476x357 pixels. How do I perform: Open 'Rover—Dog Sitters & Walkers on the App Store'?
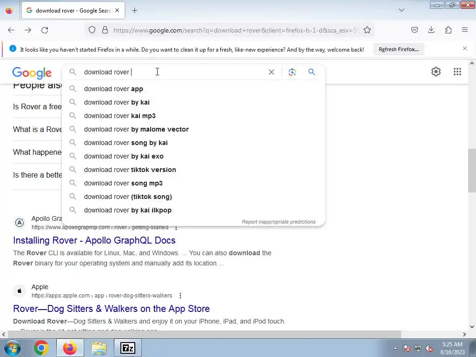[x=112, y=309]
